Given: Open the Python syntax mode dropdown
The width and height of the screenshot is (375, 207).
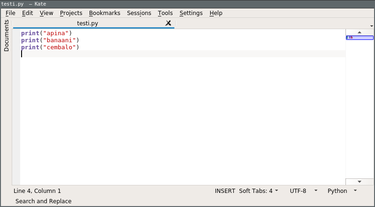Looking at the screenshot, I should [342, 191].
